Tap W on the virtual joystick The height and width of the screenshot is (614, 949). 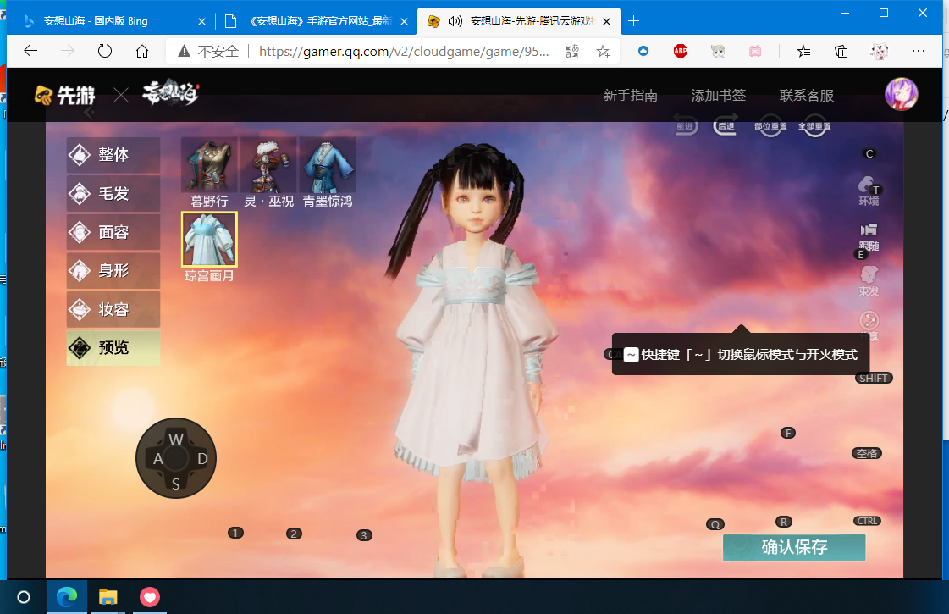click(176, 440)
